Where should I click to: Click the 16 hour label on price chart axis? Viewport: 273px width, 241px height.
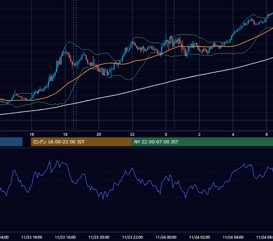click(x=32, y=135)
